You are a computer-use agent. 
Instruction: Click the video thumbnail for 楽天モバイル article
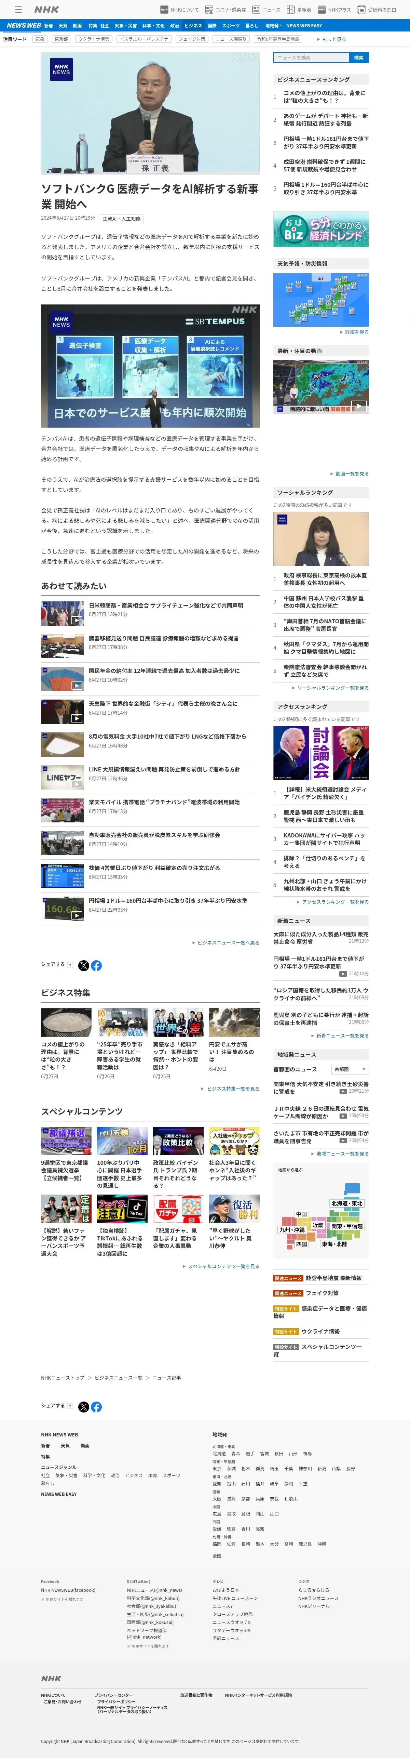[x=62, y=810]
